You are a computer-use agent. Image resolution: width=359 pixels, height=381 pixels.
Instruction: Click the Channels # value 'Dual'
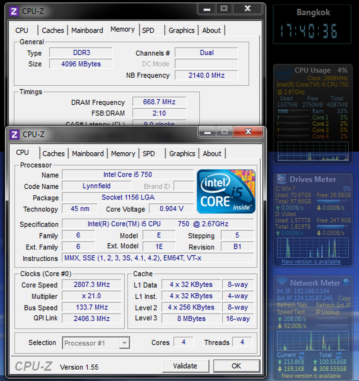(x=206, y=53)
